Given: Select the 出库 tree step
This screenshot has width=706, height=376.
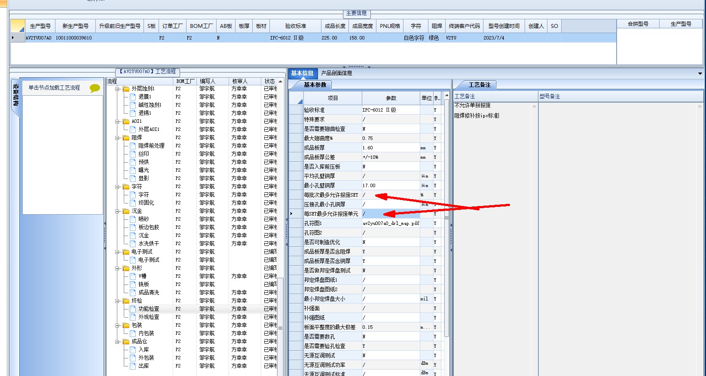Looking at the screenshot, I should 144,366.
